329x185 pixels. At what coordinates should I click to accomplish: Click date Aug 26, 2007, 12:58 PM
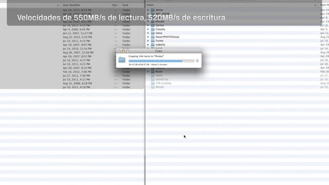click(x=78, y=52)
